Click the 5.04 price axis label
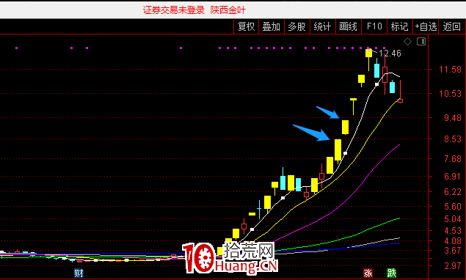 coord(453,219)
